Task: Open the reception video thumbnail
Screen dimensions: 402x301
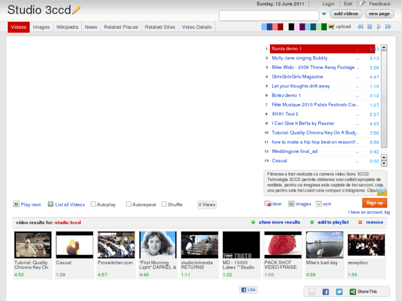Action: pos(366,245)
